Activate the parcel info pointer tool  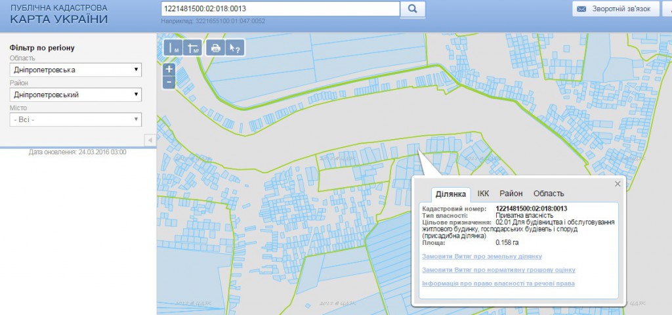[235, 47]
